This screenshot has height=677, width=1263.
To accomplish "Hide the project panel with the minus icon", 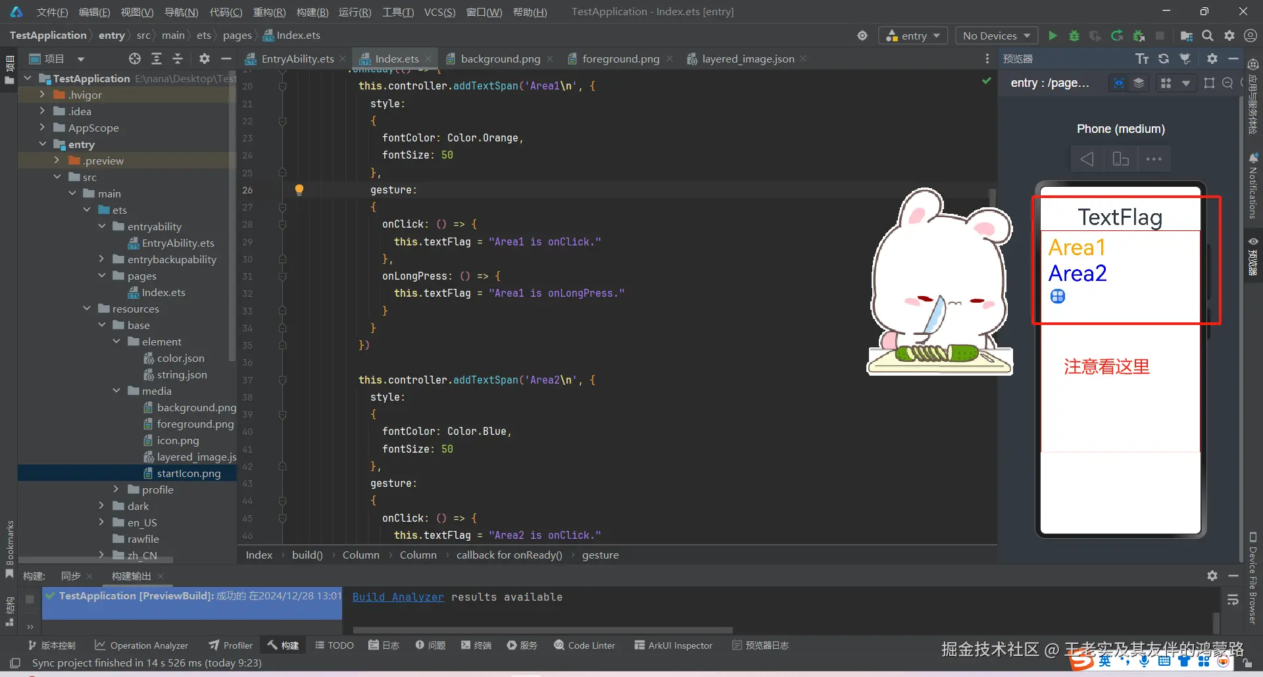I will (226, 59).
